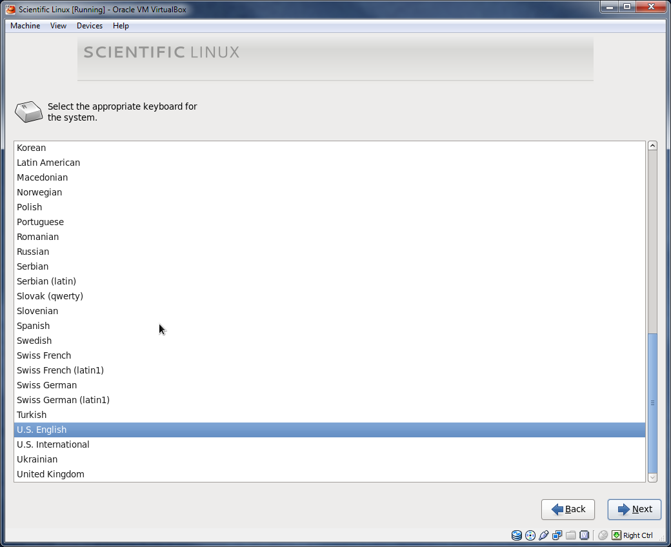Pick the Russian keyboard

coord(330,252)
